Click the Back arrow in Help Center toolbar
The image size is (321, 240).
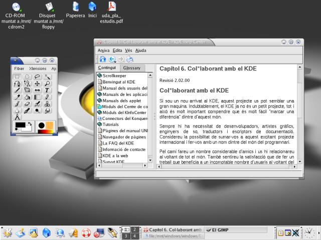click(112, 59)
